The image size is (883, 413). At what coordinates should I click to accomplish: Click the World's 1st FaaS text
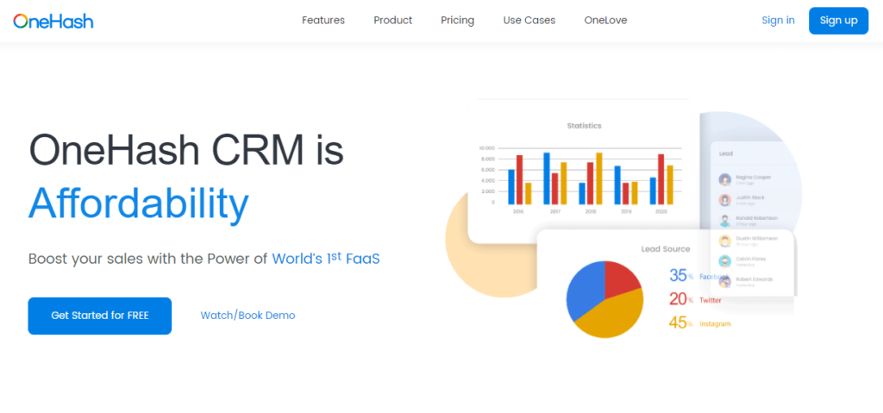[x=326, y=259]
